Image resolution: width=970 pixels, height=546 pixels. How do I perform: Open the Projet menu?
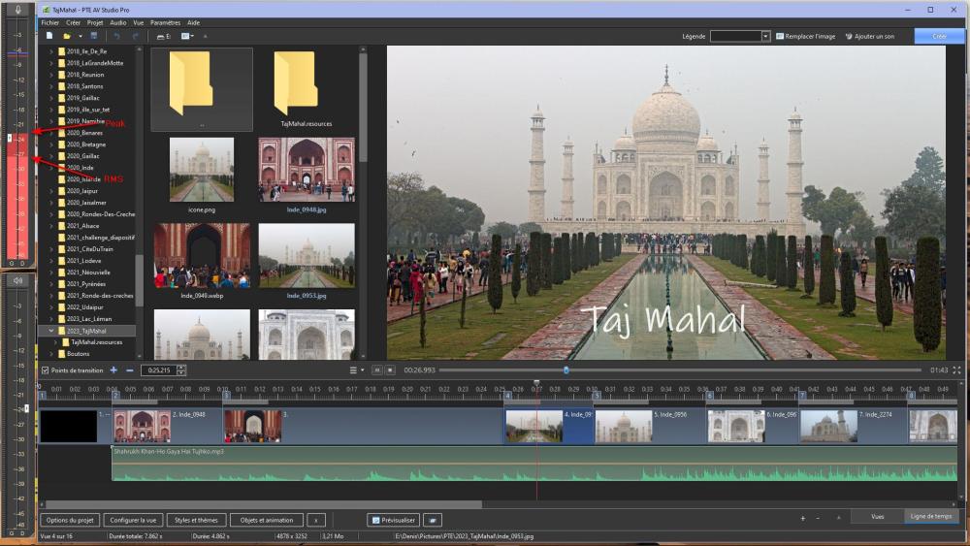click(95, 22)
